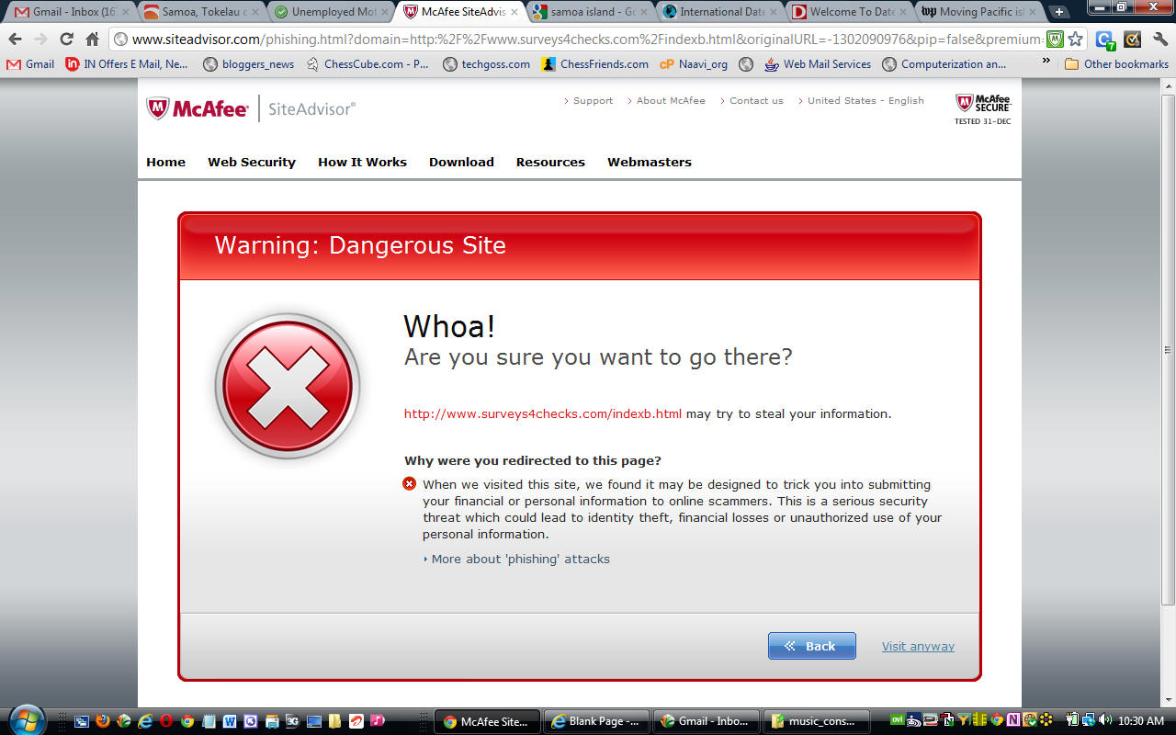1176x735 pixels.
Task: Click the Visit anyway link
Action: (x=918, y=646)
